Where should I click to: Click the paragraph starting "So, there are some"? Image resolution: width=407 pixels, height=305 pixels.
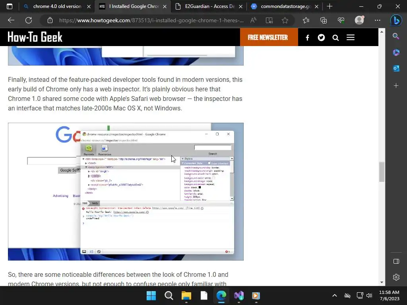pos(118,279)
